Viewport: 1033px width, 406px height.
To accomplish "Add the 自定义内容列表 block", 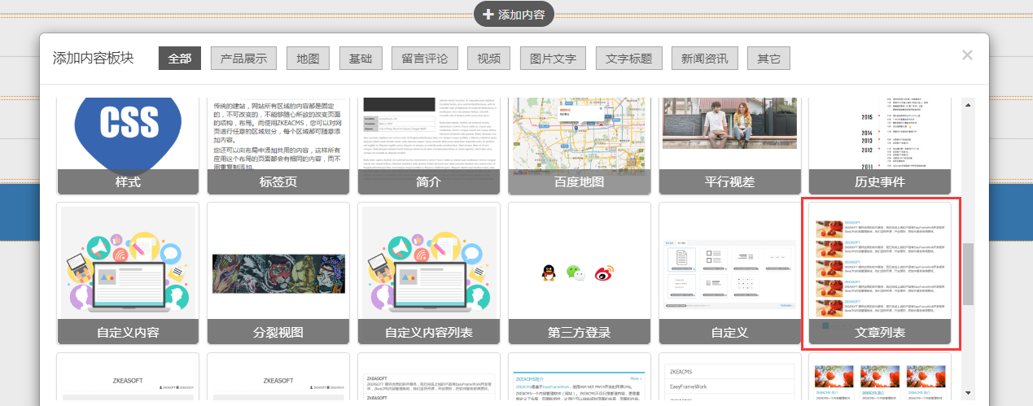I will pyautogui.click(x=429, y=273).
